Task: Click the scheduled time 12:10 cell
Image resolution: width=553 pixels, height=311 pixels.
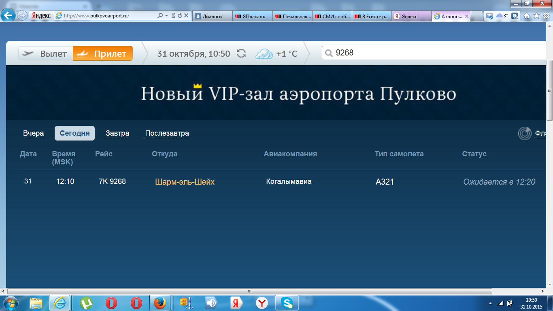Action: tap(65, 181)
